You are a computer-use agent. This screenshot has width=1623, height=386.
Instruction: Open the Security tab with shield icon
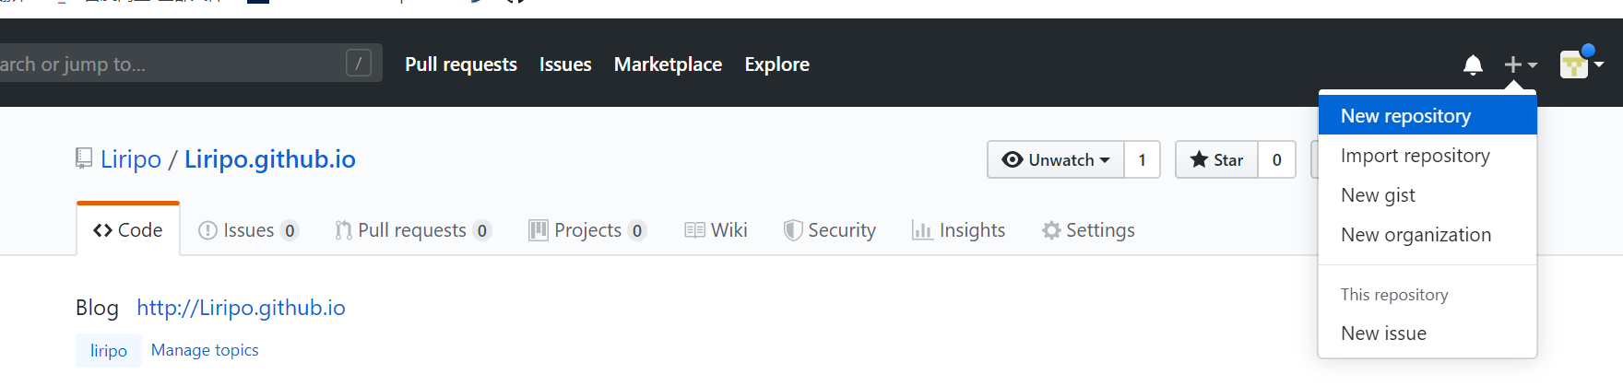pyautogui.click(x=829, y=230)
